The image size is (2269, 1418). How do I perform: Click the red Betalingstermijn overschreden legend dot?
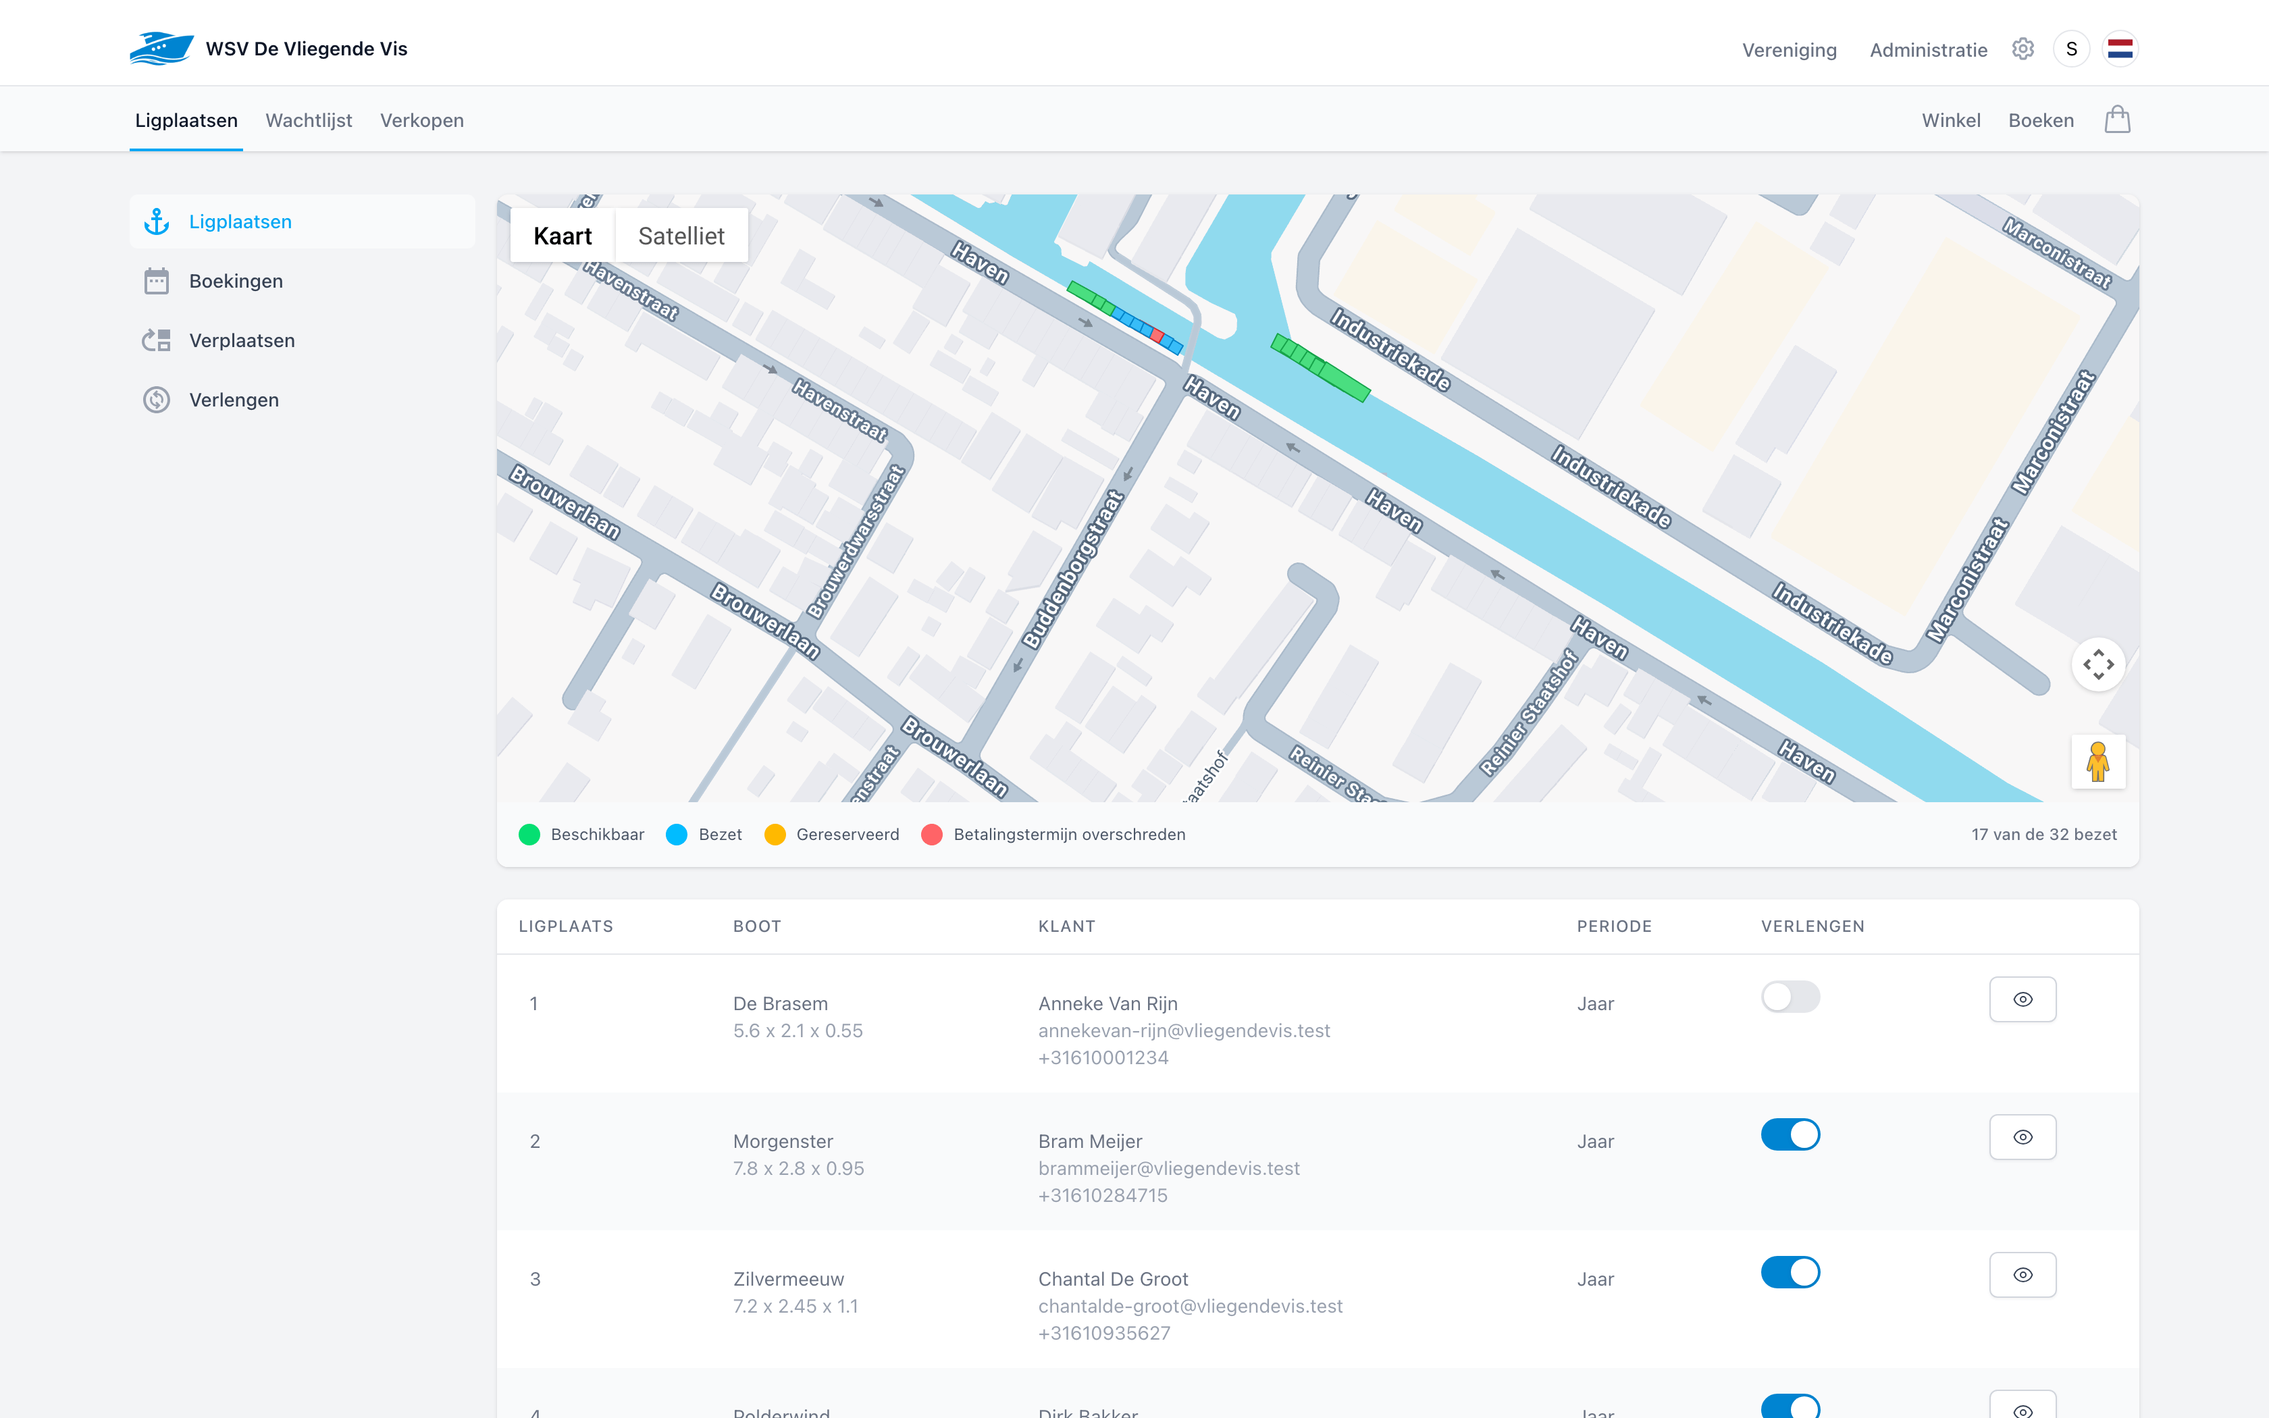click(931, 835)
